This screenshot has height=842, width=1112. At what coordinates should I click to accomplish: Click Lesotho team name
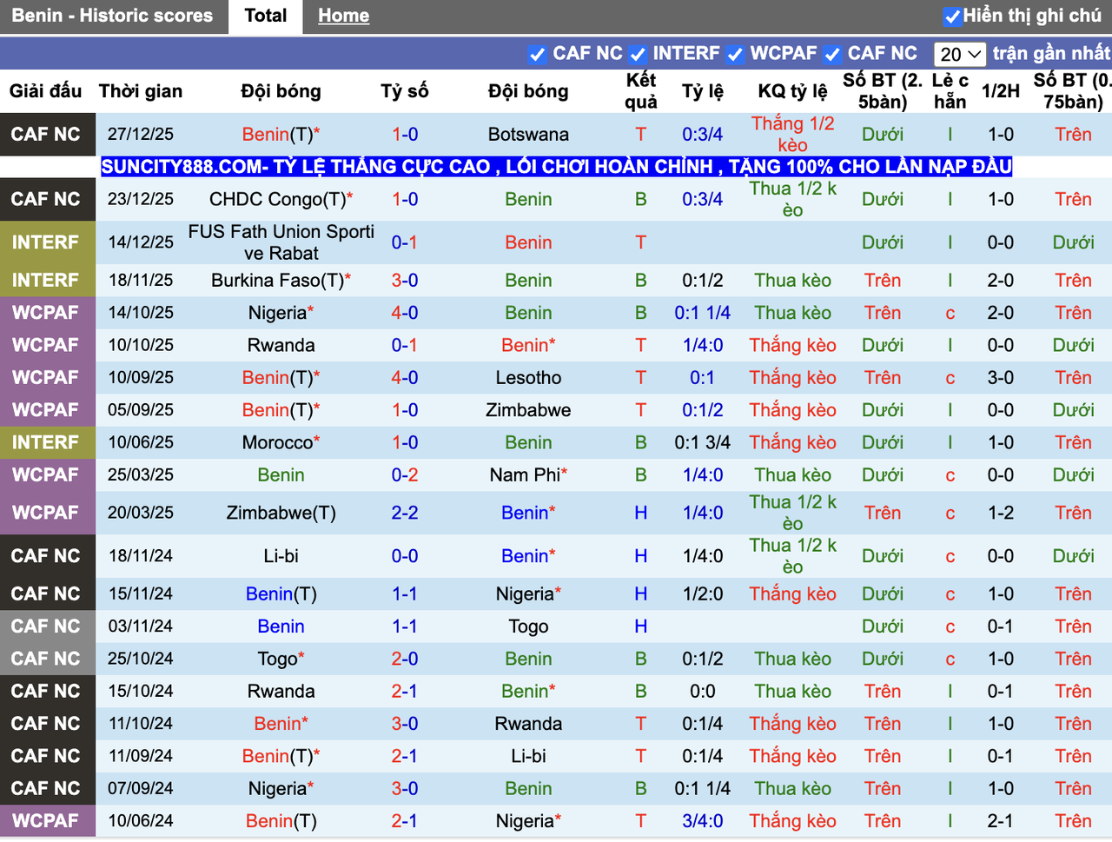[x=528, y=378]
